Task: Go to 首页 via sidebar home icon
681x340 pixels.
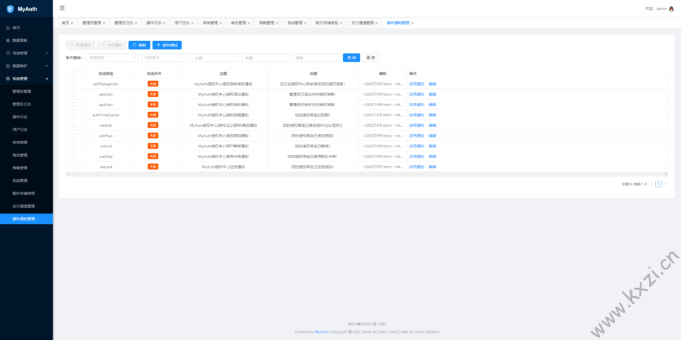Action: pyautogui.click(x=8, y=28)
